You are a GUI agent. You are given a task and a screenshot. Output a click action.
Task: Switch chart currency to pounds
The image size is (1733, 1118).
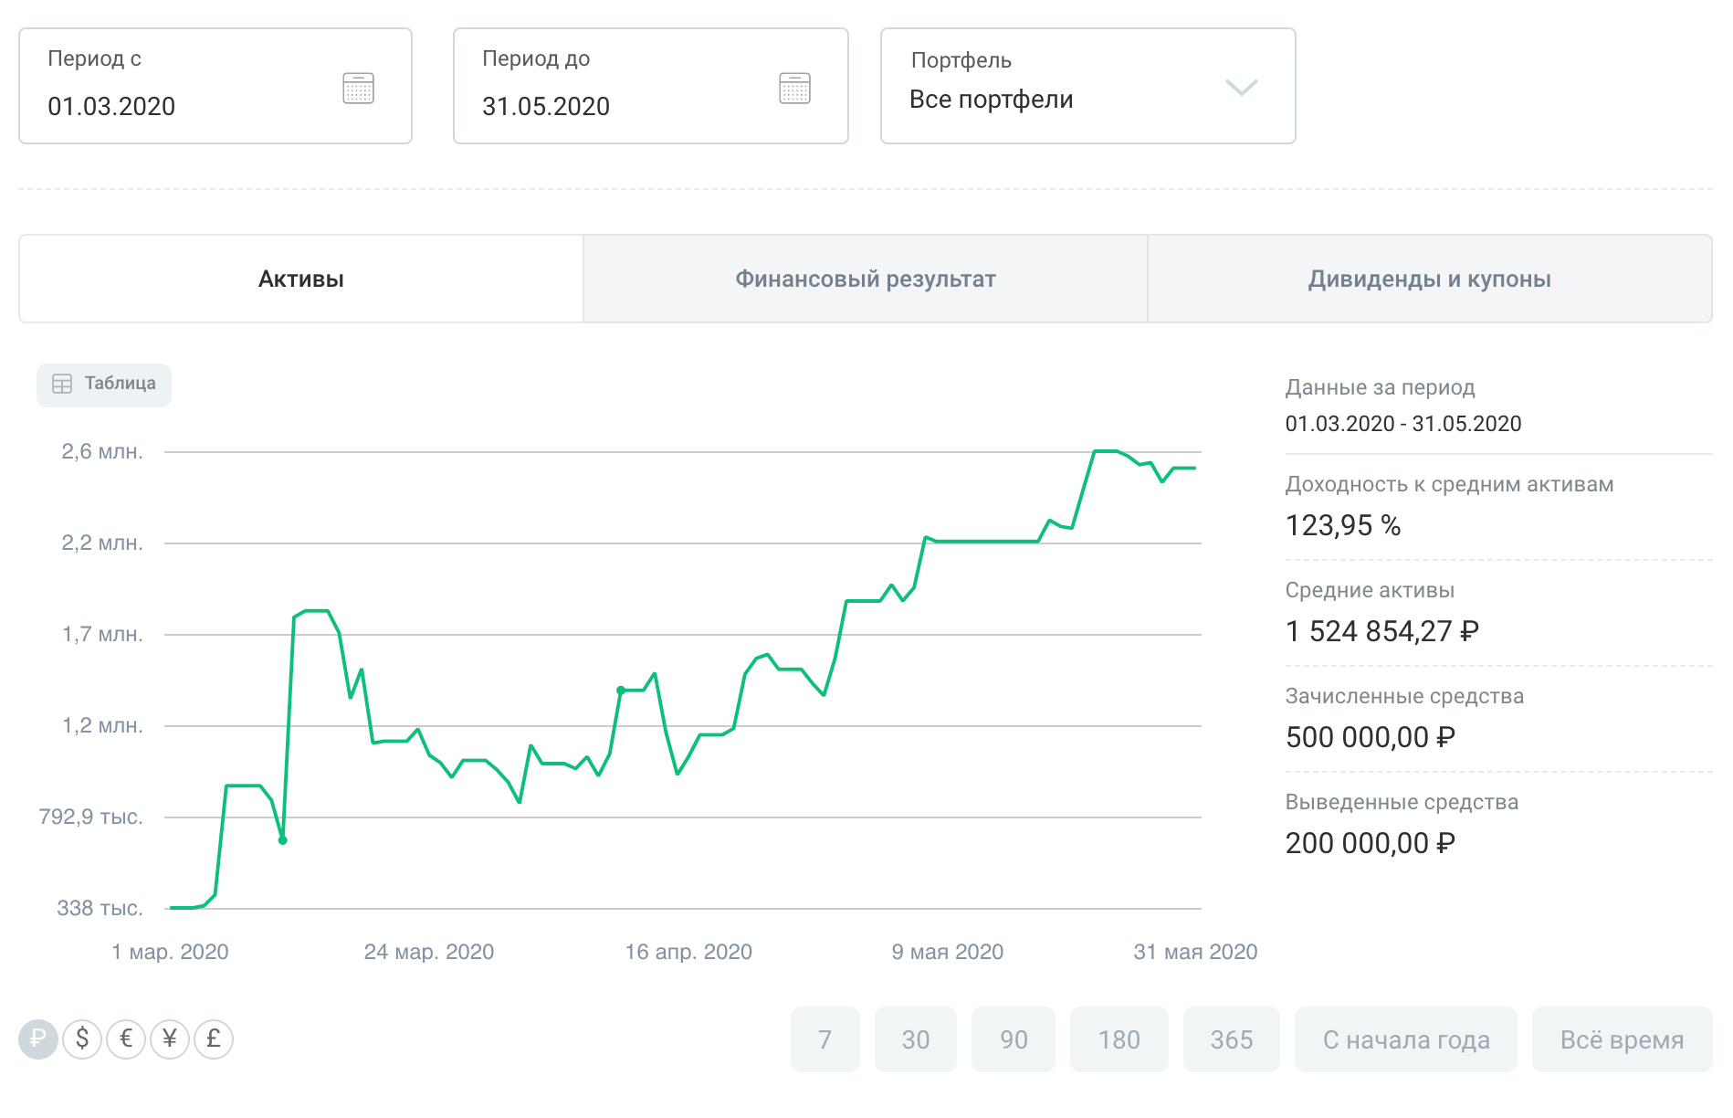214,1039
